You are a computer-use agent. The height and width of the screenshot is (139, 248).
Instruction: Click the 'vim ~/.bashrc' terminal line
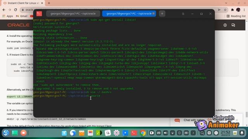coord(101,92)
